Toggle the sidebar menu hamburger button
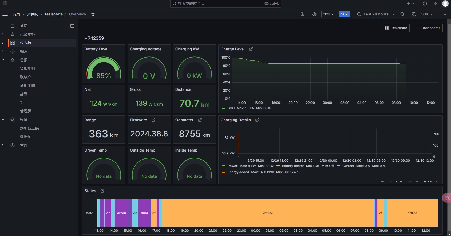451x236 pixels. [x=5, y=14]
